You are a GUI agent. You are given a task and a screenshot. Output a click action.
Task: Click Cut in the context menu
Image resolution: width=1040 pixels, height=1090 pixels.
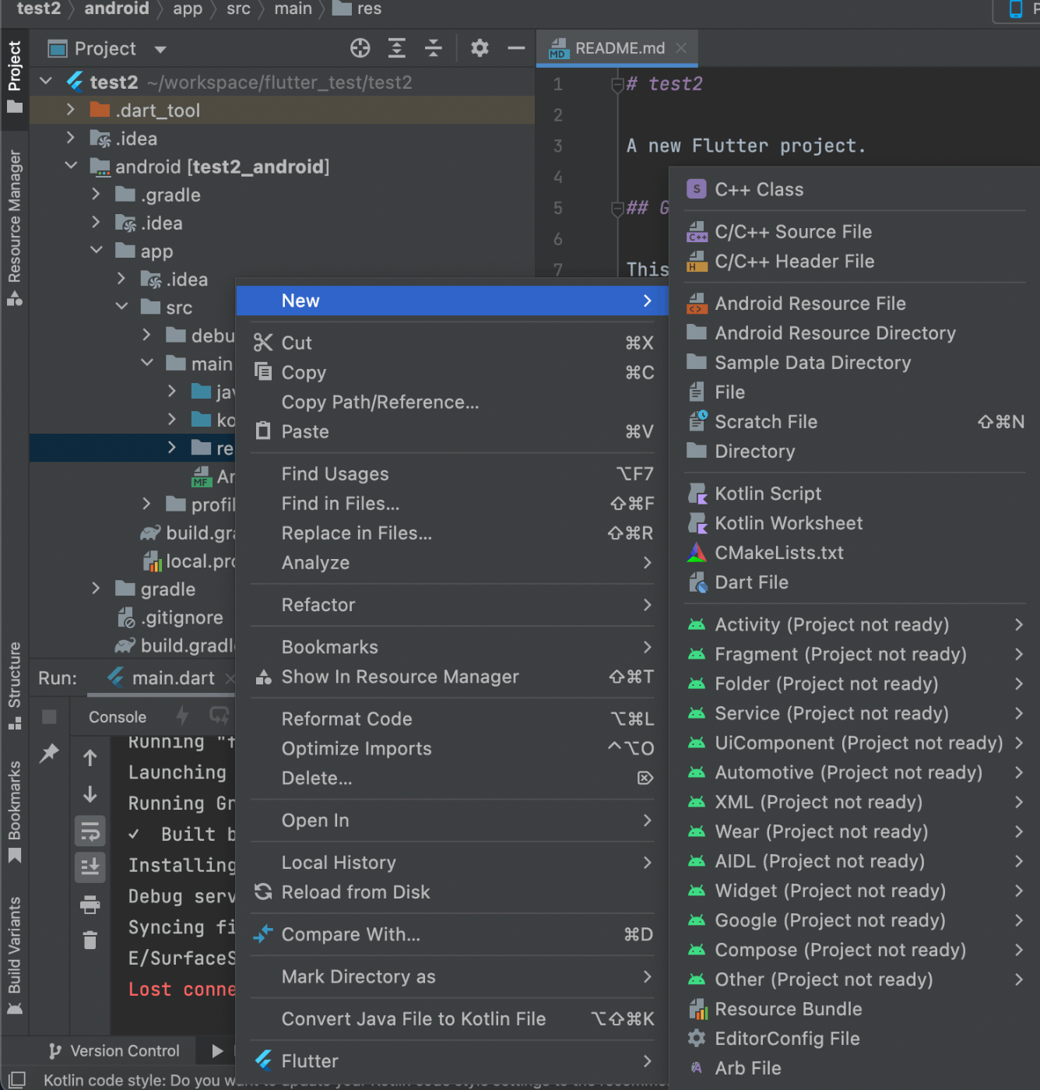pyautogui.click(x=452, y=343)
